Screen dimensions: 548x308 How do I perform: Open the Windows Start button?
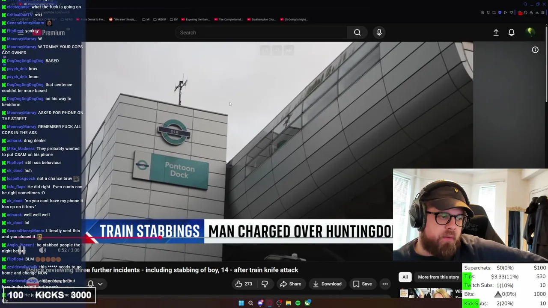[241, 303]
